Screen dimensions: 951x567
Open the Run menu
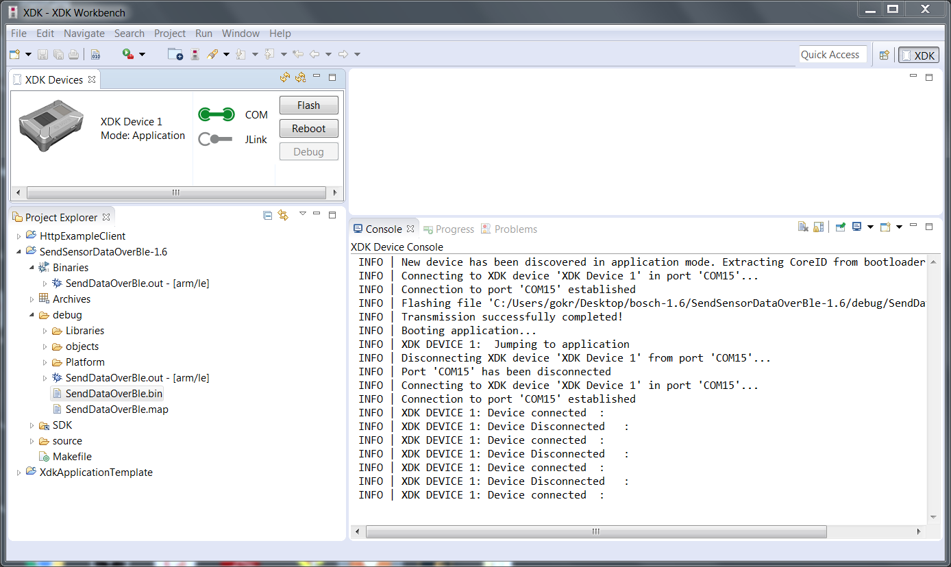click(x=203, y=33)
